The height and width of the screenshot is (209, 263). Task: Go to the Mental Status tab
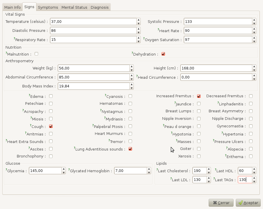[x=74, y=7]
